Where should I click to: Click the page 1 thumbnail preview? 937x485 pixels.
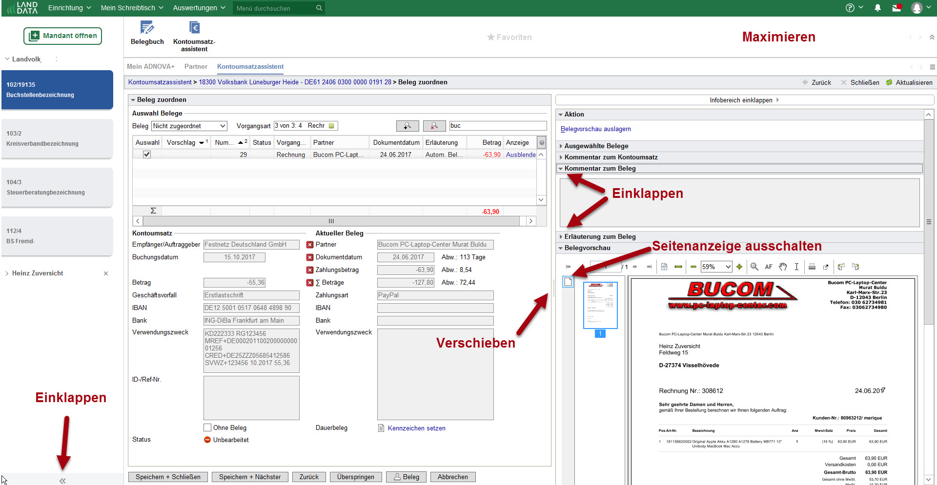coord(600,306)
